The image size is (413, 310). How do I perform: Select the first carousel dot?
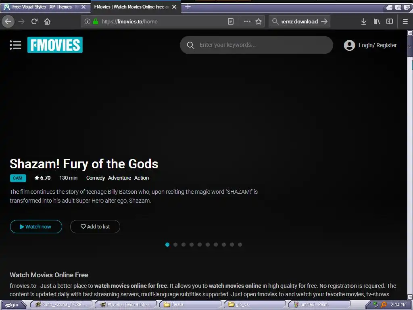167,245
